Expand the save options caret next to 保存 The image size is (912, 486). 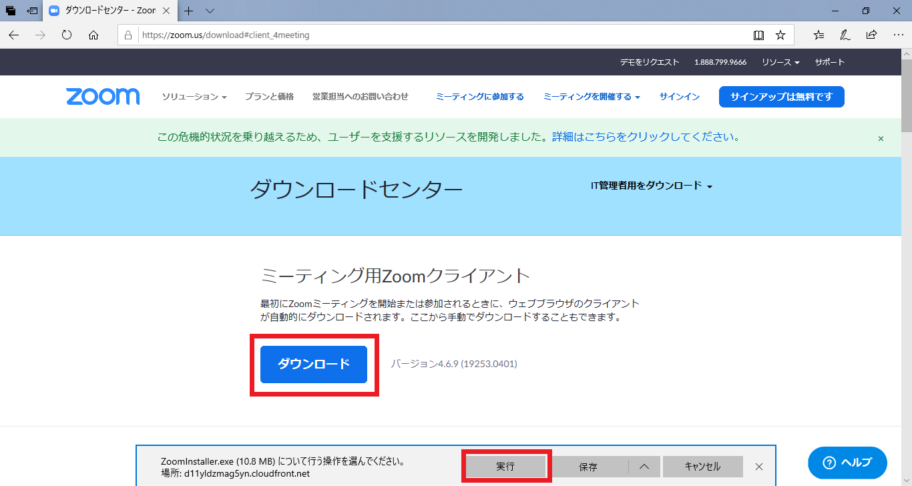pyautogui.click(x=644, y=467)
